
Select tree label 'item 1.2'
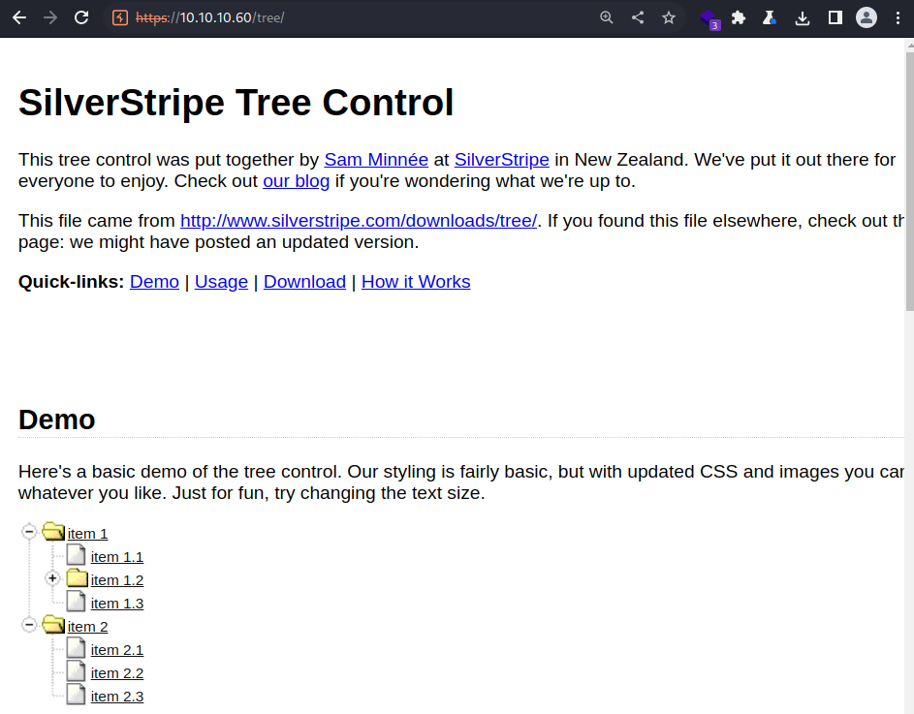[x=117, y=580]
